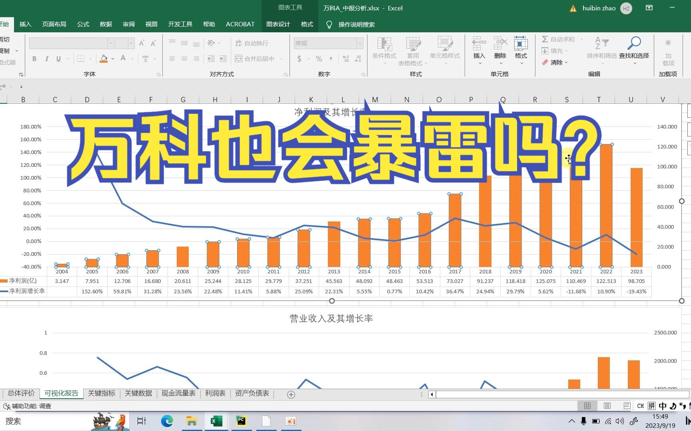Click the Align Right icon
691x431 pixels.
[x=196, y=59]
